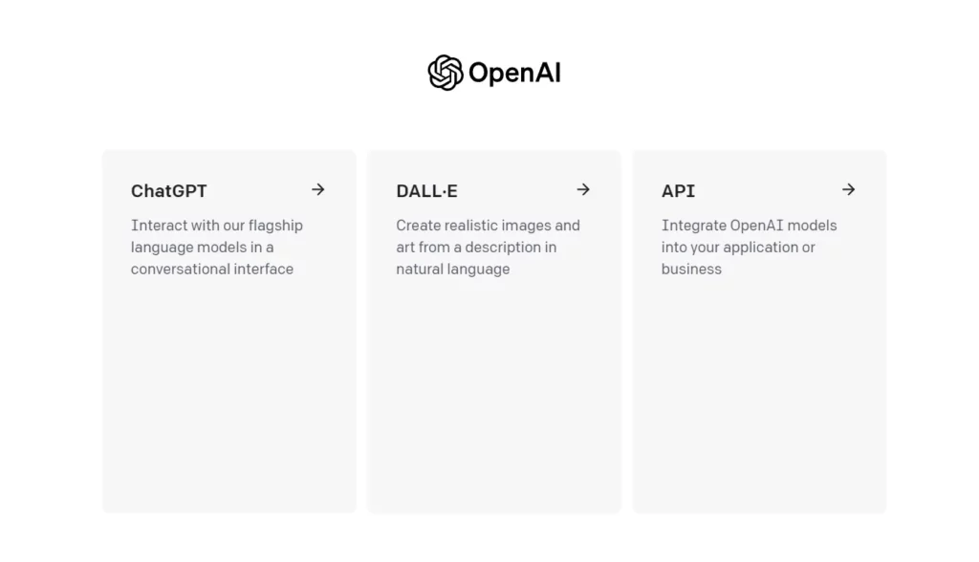Click the OpenAI wordmark text

coord(514,73)
